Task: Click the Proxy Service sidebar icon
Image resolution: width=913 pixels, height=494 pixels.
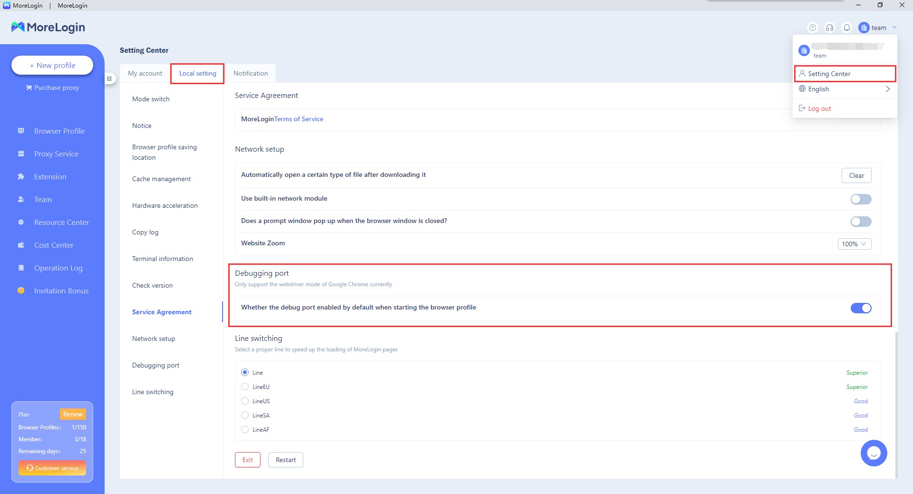Action: (21, 154)
